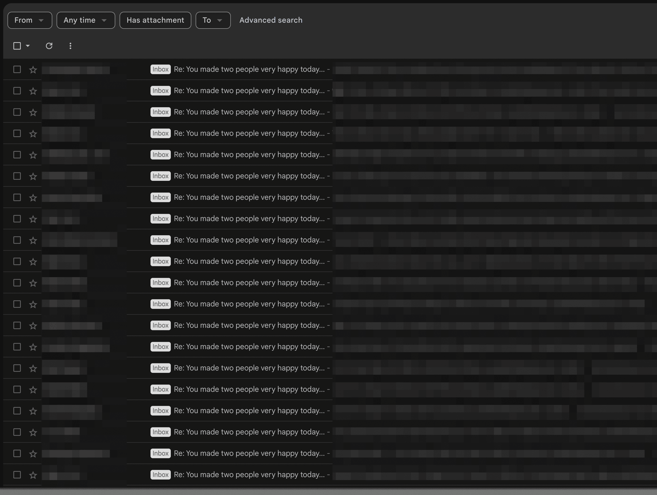Click Inbox label on first email
Viewport: 657px width, 495px height.
160,69
